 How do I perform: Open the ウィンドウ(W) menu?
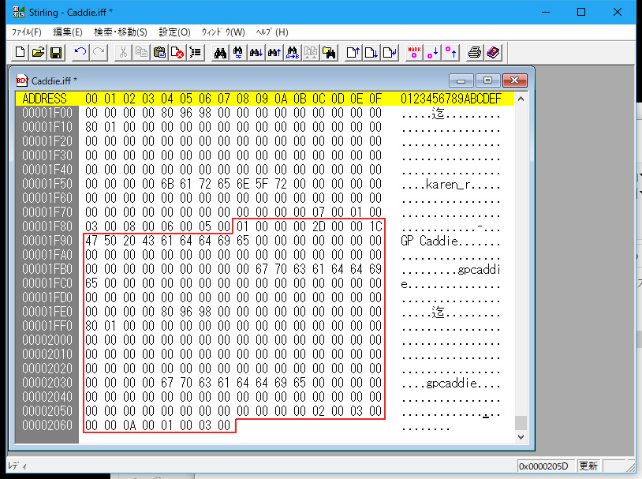[223, 32]
